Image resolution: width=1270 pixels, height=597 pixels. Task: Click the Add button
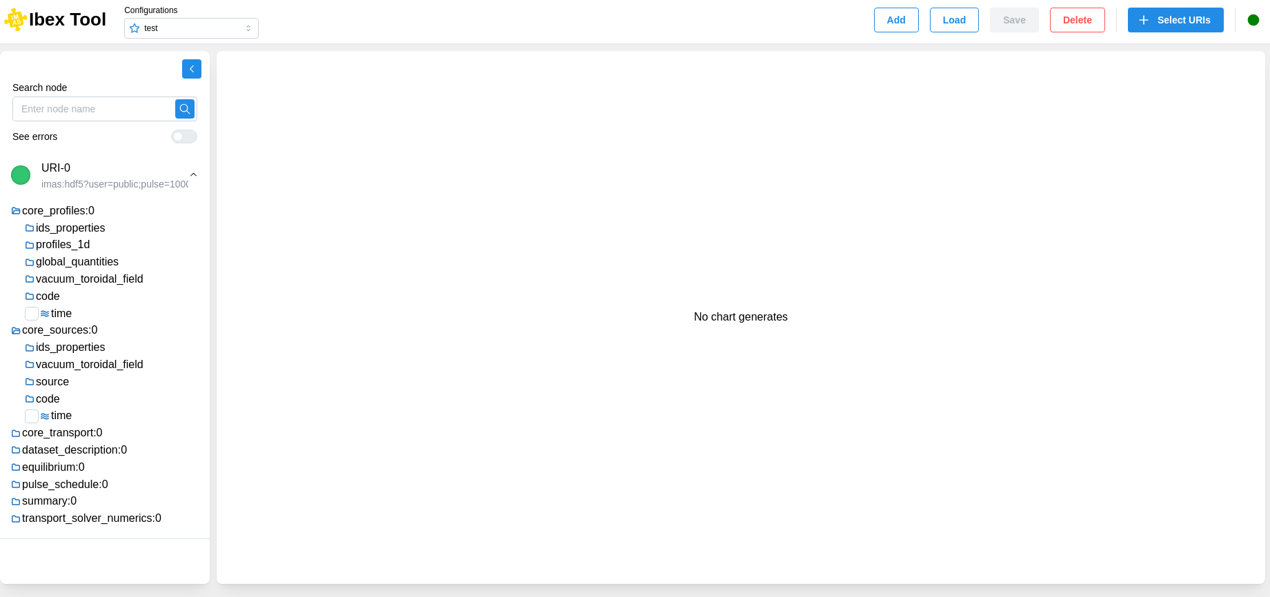pyautogui.click(x=896, y=20)
